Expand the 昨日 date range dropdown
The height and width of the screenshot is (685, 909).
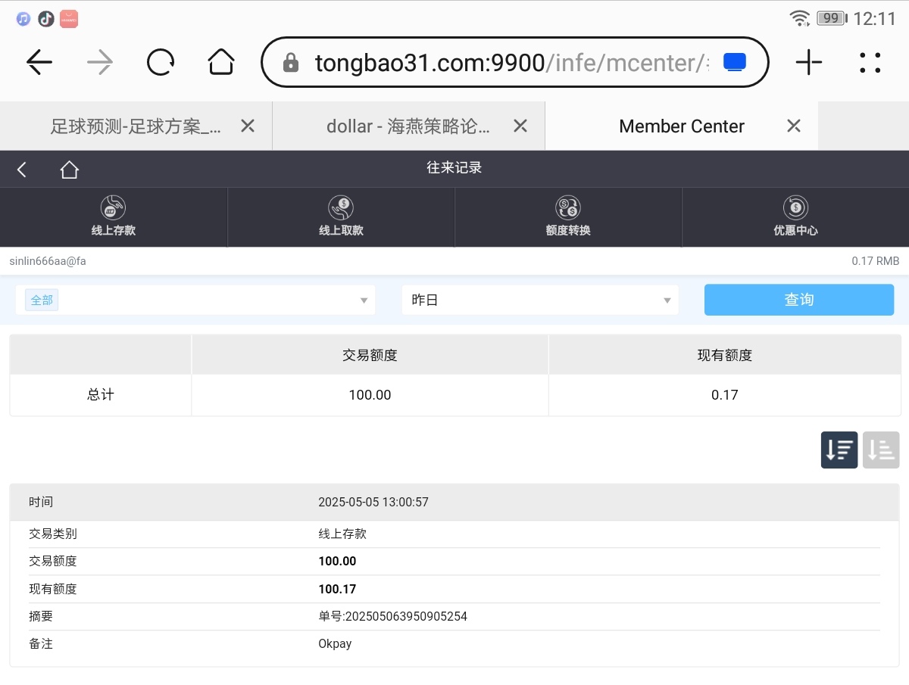[540, 300]
